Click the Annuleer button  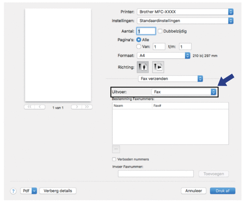tap(194, 191)
